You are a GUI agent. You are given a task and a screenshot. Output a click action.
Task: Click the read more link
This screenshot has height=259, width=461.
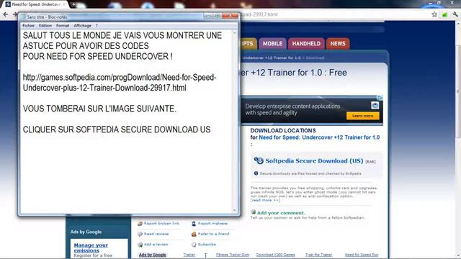click(265, 200)
